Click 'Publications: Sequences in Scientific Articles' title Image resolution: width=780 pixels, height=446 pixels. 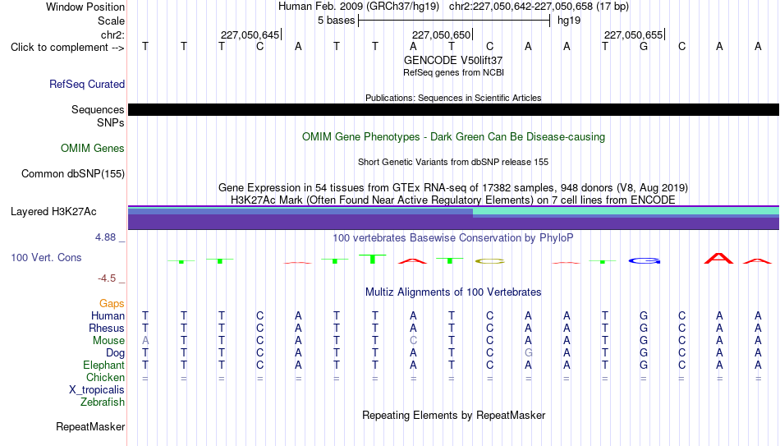point(453,98)
